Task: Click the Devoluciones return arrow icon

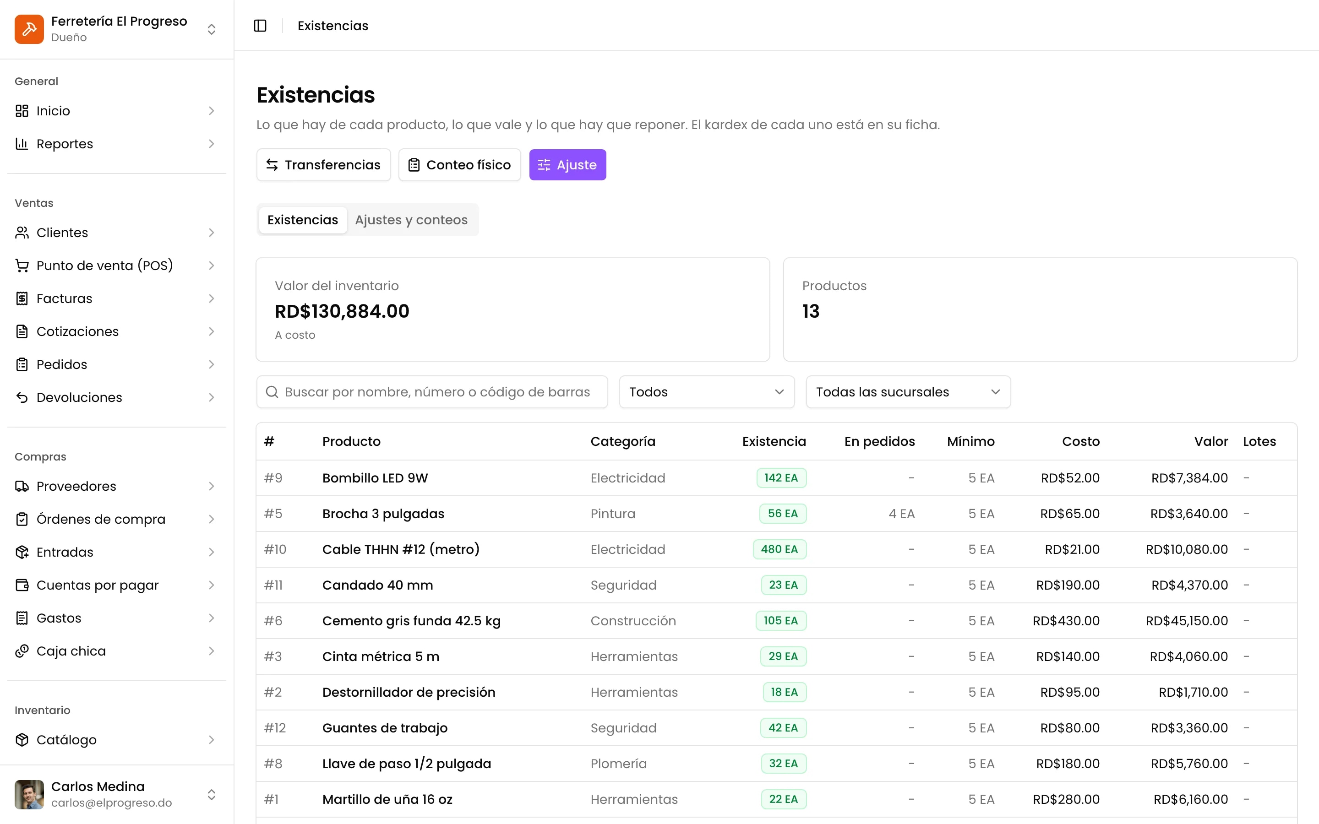Action: (x=22, y=397)
